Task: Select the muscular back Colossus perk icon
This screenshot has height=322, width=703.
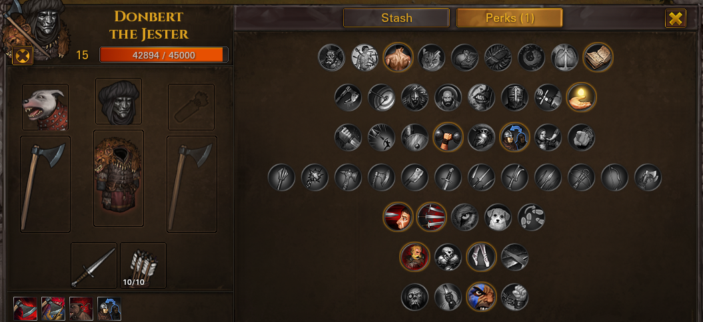Action: (398, 57)
